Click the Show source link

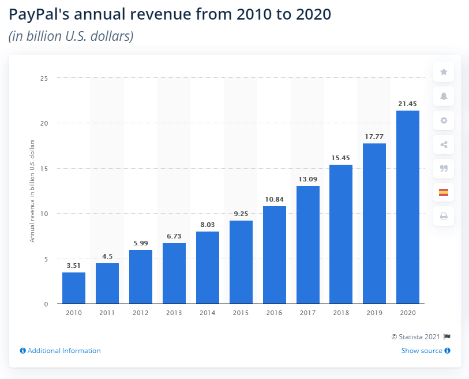pos(422,351)
